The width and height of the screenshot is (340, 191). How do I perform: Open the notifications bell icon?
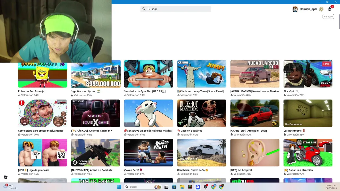[x=330, y=9]
